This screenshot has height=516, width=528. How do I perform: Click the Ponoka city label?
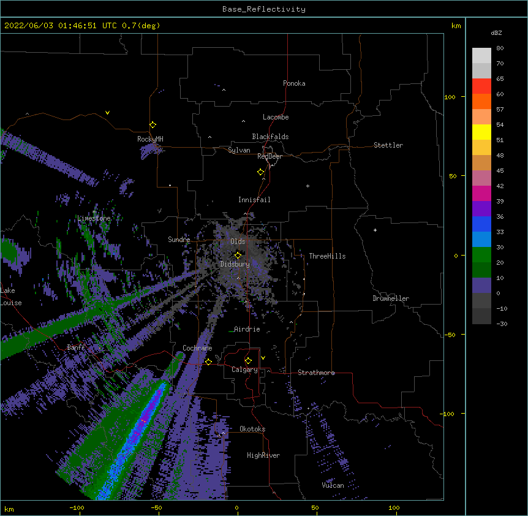(294, 83)
